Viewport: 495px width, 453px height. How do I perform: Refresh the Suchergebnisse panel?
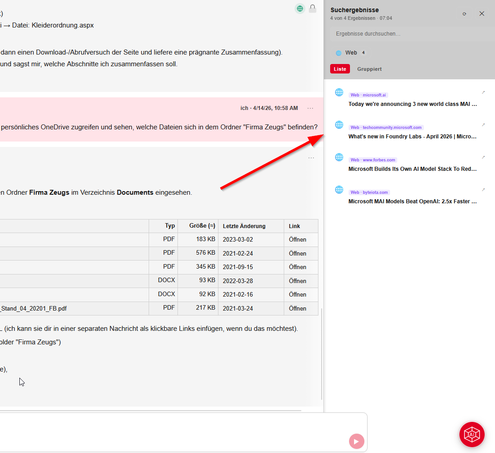point(464,14)
